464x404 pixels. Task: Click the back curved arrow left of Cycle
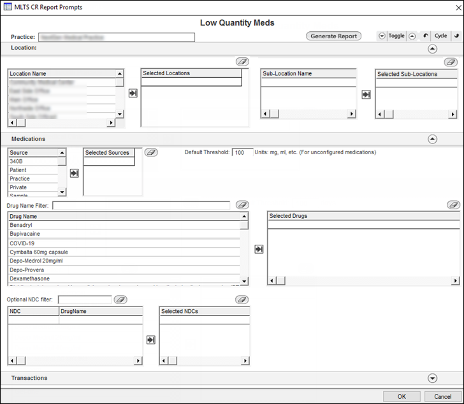pyautogui.click(x=426, y=36)
